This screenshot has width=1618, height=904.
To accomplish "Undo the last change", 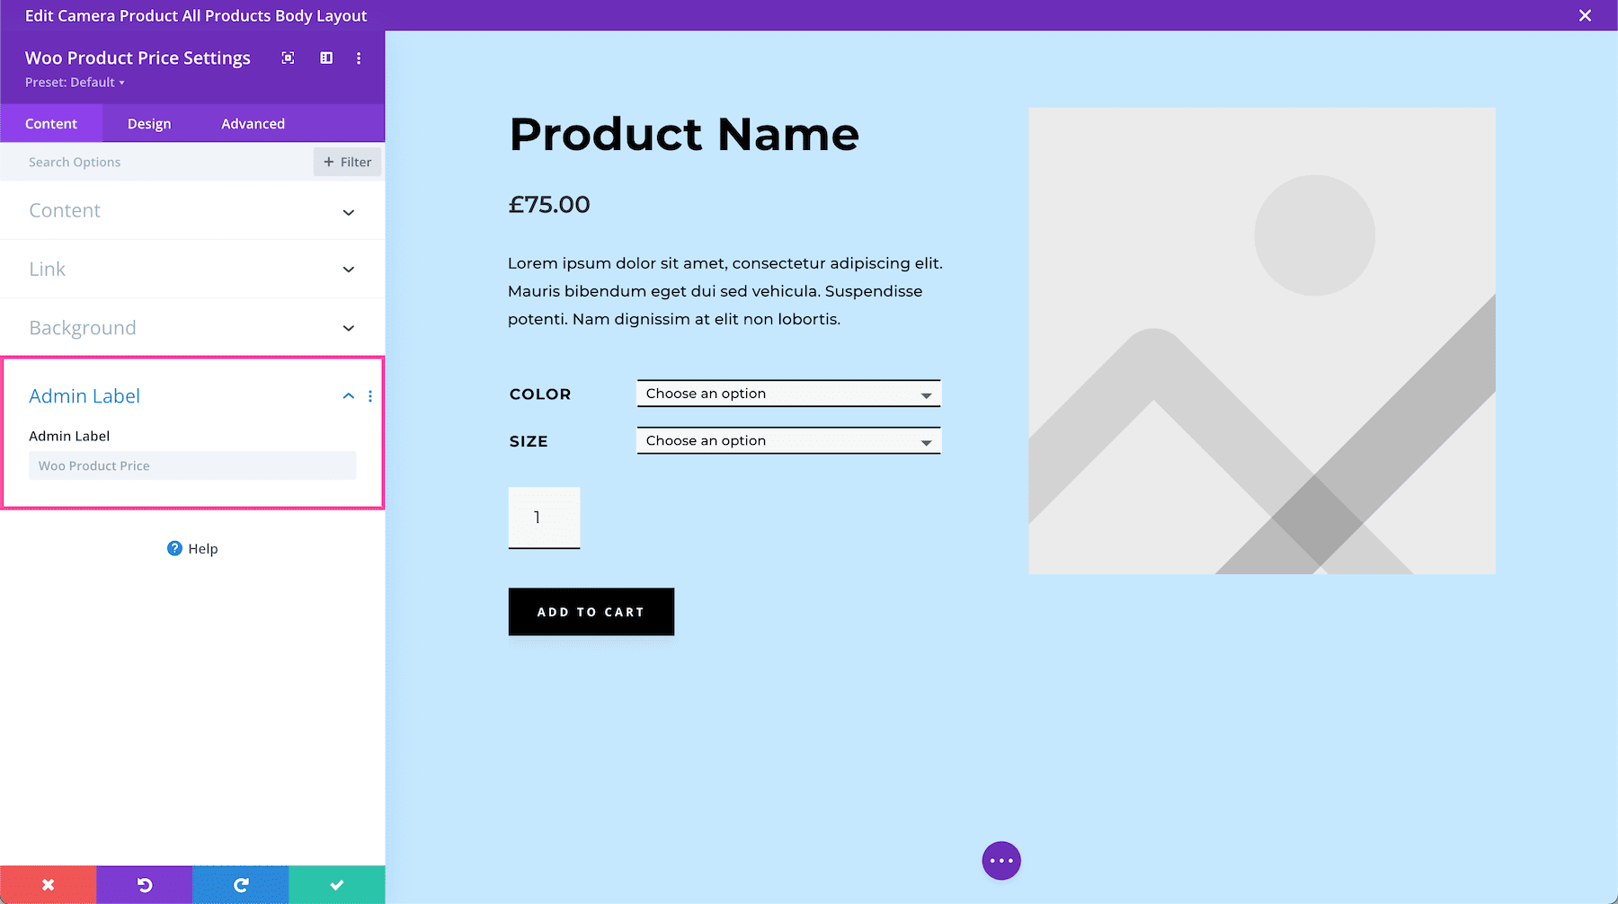I will (x=144, y=884).
